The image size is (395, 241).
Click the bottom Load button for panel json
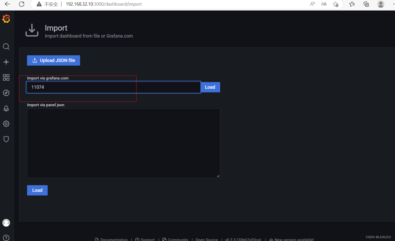(37, 190)
